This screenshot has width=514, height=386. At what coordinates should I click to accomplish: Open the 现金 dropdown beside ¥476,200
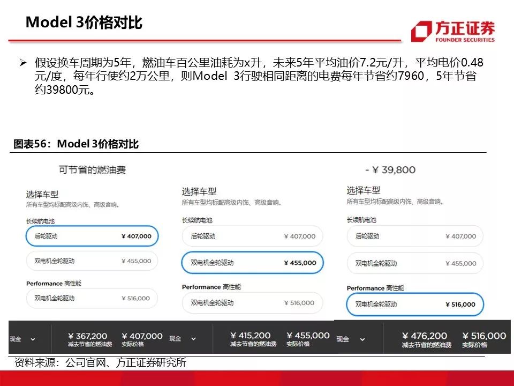tap(350, 339)
